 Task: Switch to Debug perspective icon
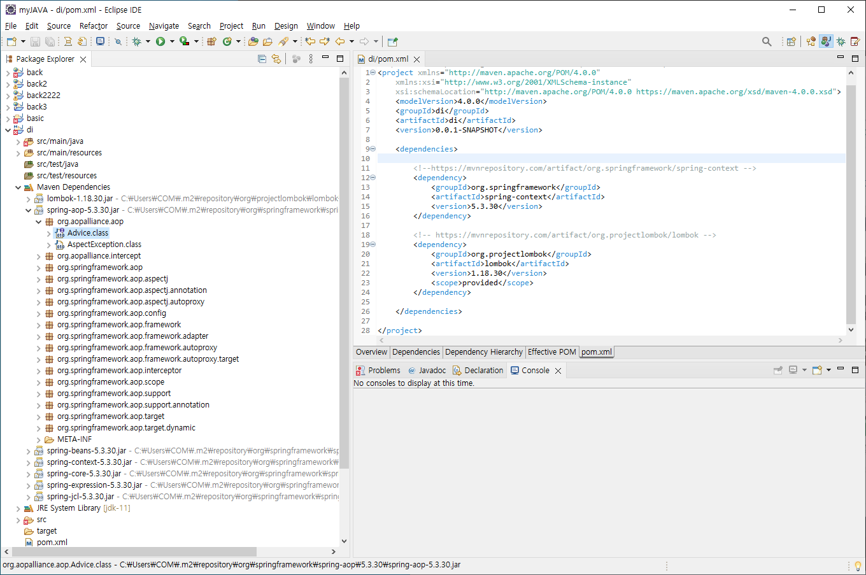coord(841,41)
